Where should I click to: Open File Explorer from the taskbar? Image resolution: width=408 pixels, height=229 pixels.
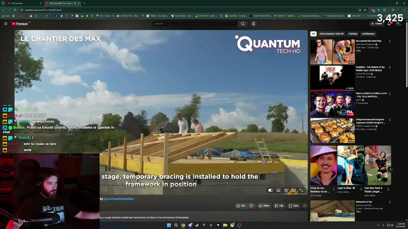coord(225,225)
